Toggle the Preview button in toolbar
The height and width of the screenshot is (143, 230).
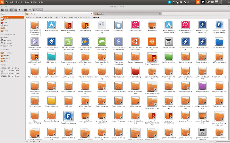point(37,9)
